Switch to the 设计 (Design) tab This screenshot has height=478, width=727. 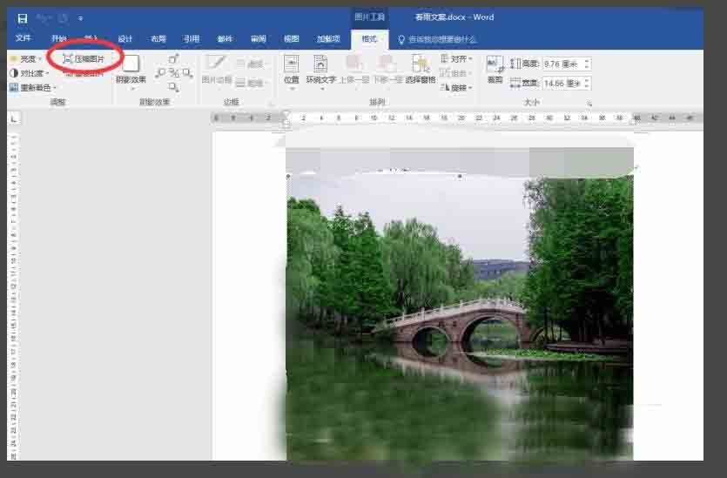click(x=125, y=39)
